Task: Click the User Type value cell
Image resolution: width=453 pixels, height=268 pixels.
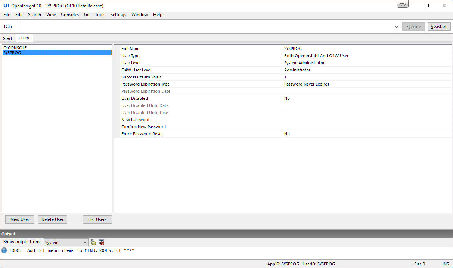Action: (x=367, y=56)
